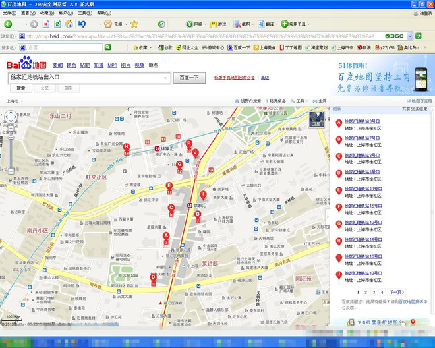Select the 公交 search tab
This screenshot has width=435, height=348.
[x=45, y=88]
